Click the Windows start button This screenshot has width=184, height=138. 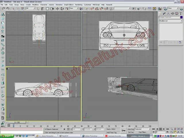[7, 136]
